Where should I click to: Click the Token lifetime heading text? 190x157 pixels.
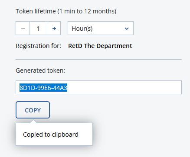(x=66, y=11)
